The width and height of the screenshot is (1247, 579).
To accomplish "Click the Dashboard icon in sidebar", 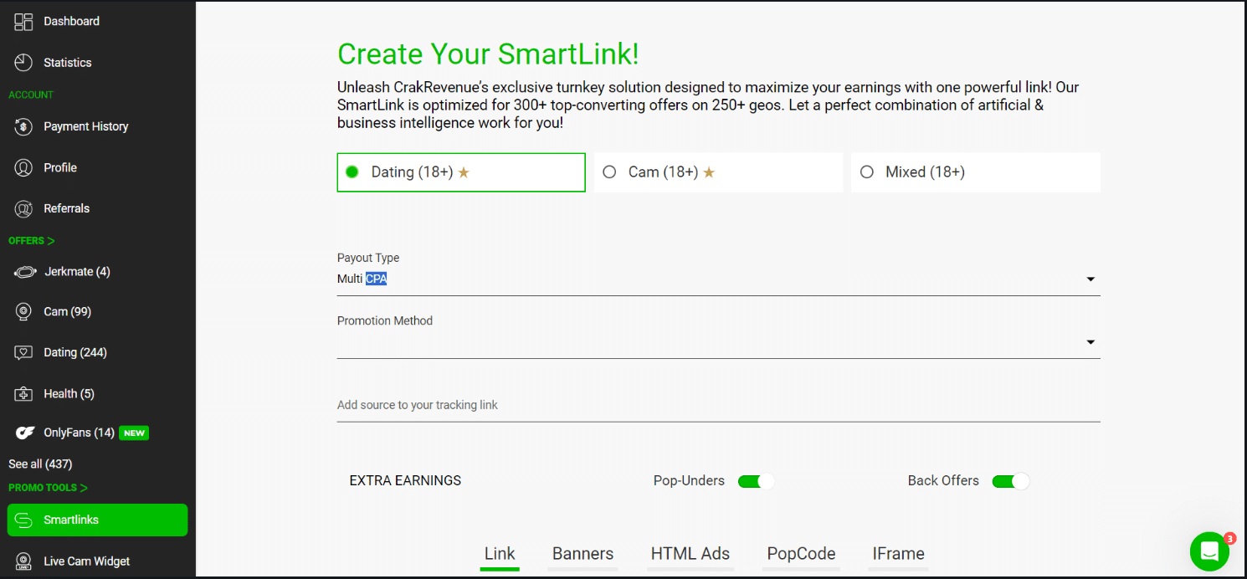I will pyautogui.click(x=23, y=22).
